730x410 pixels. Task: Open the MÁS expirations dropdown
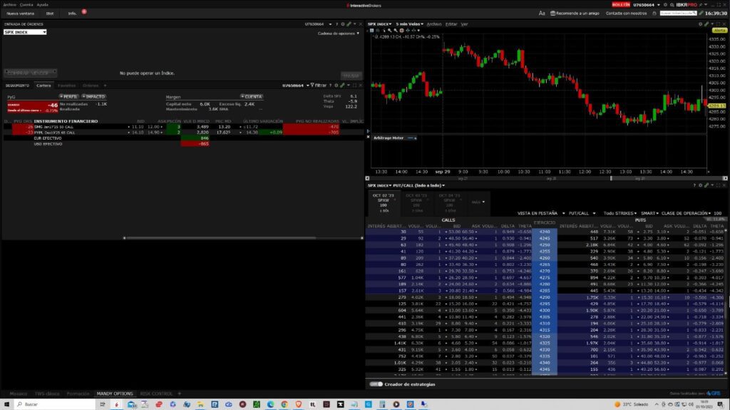(478, 203)
